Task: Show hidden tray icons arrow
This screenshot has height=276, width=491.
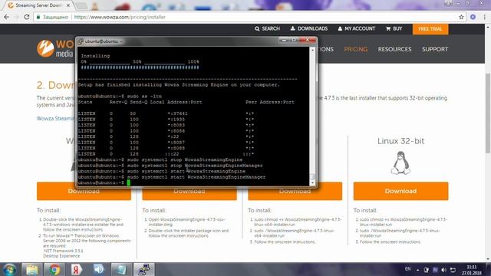Action: [417, 270]
